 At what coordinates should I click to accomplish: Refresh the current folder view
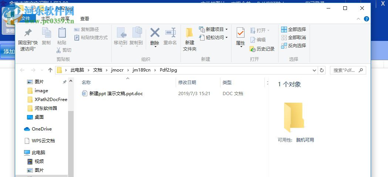click(322, 70)
